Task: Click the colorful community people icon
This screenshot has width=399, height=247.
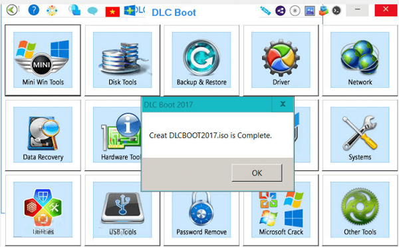Action: (x=52, y=11)
